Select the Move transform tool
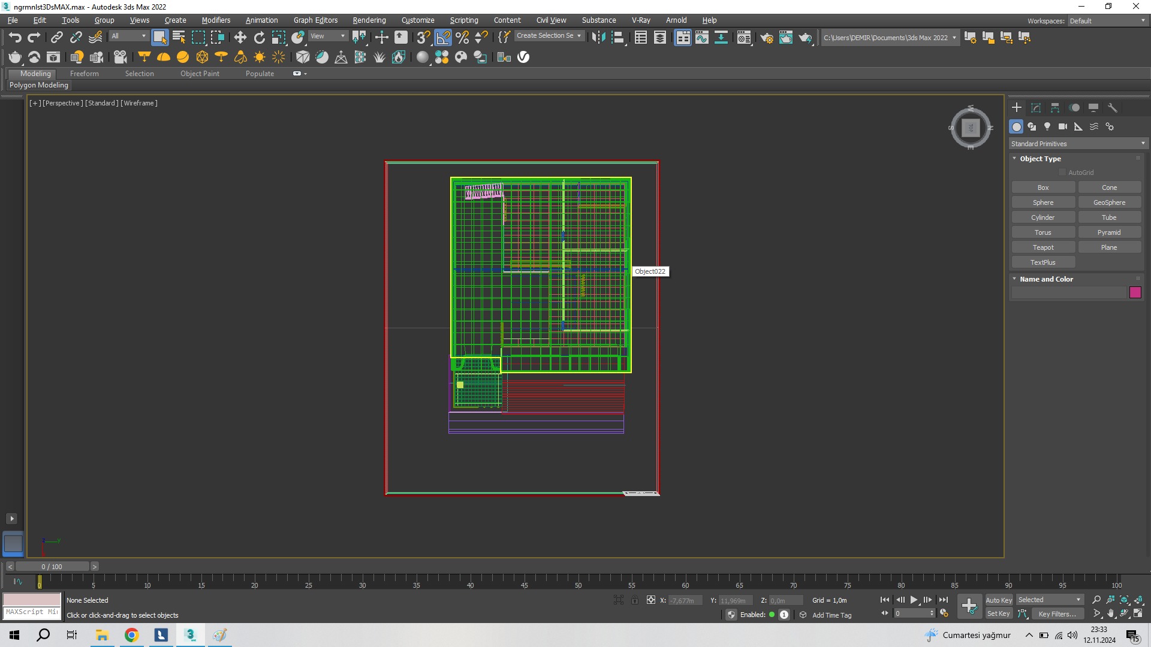 pos(240,38)
